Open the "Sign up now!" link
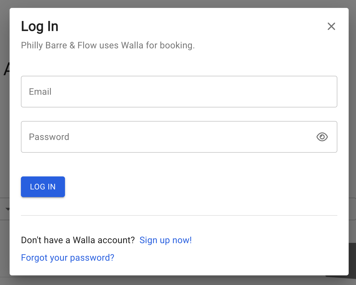Screen dimensions: 356x285 [x=166, y=240]
